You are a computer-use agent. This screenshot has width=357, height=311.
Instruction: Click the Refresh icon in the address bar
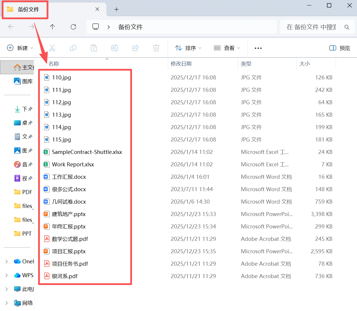point(73,27)
